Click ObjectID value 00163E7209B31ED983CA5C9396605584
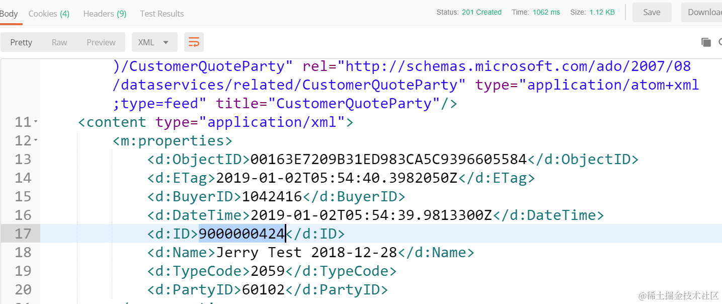 (388, 160)
